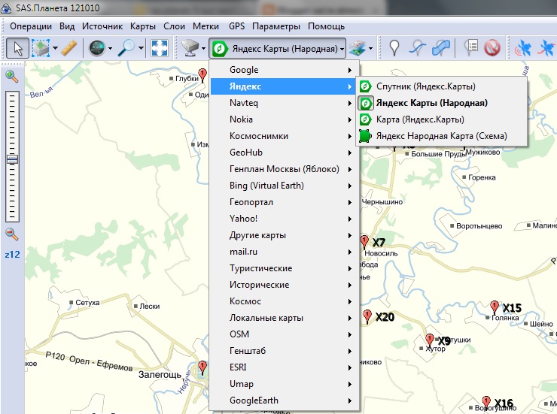The width and height of the screenshot is (557, 414).
Task: Click add placemark pin icon
Action: (x=394, y=48)
